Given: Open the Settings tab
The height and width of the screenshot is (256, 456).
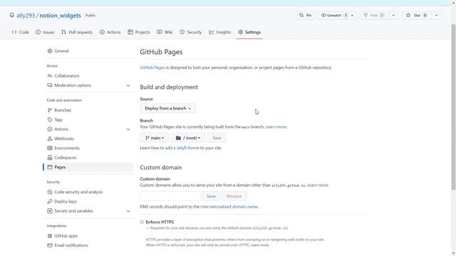Looking at the screenshot, I should click(249, 32).
